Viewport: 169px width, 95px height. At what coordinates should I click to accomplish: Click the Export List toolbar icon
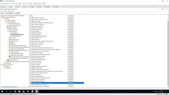click(x=15, y=13)
